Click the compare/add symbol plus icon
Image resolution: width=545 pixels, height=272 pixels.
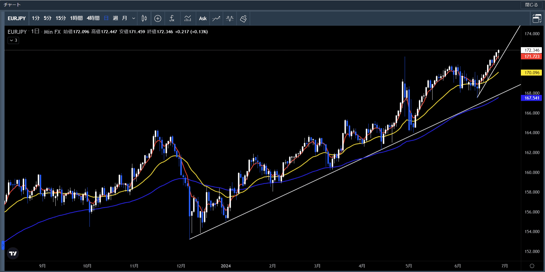158,18
